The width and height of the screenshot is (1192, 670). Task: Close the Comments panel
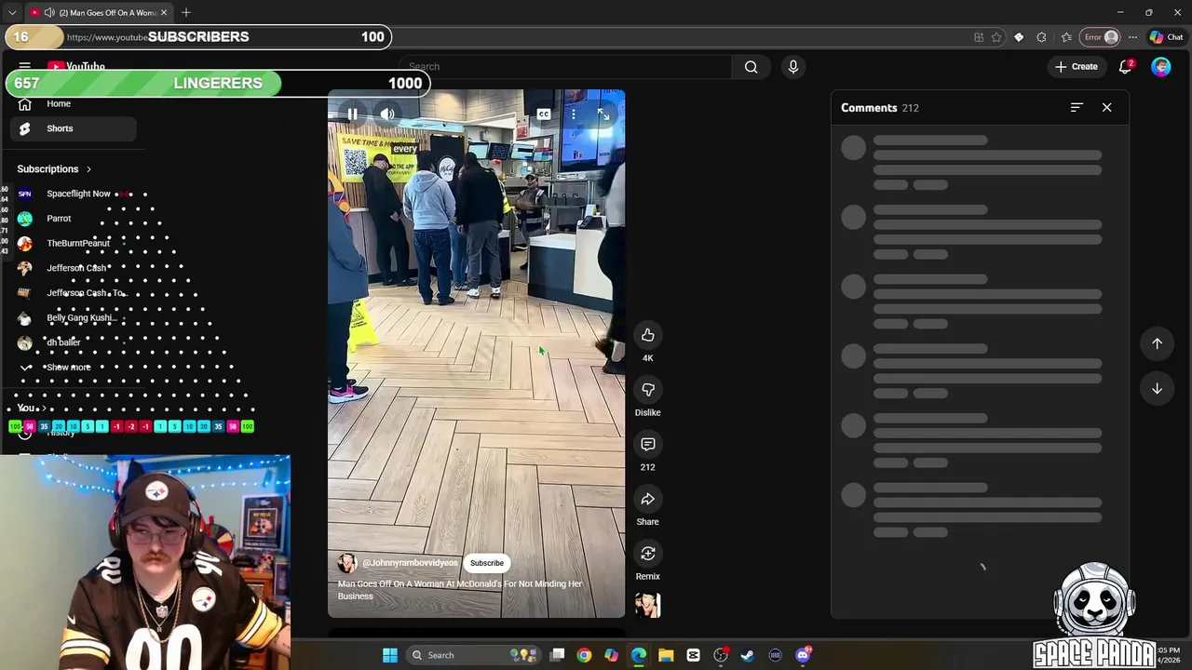[1106, 108]
